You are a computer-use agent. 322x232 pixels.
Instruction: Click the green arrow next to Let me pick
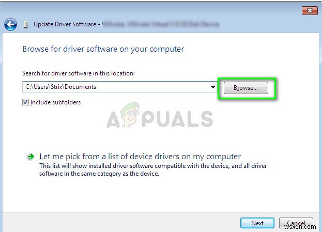30,157
